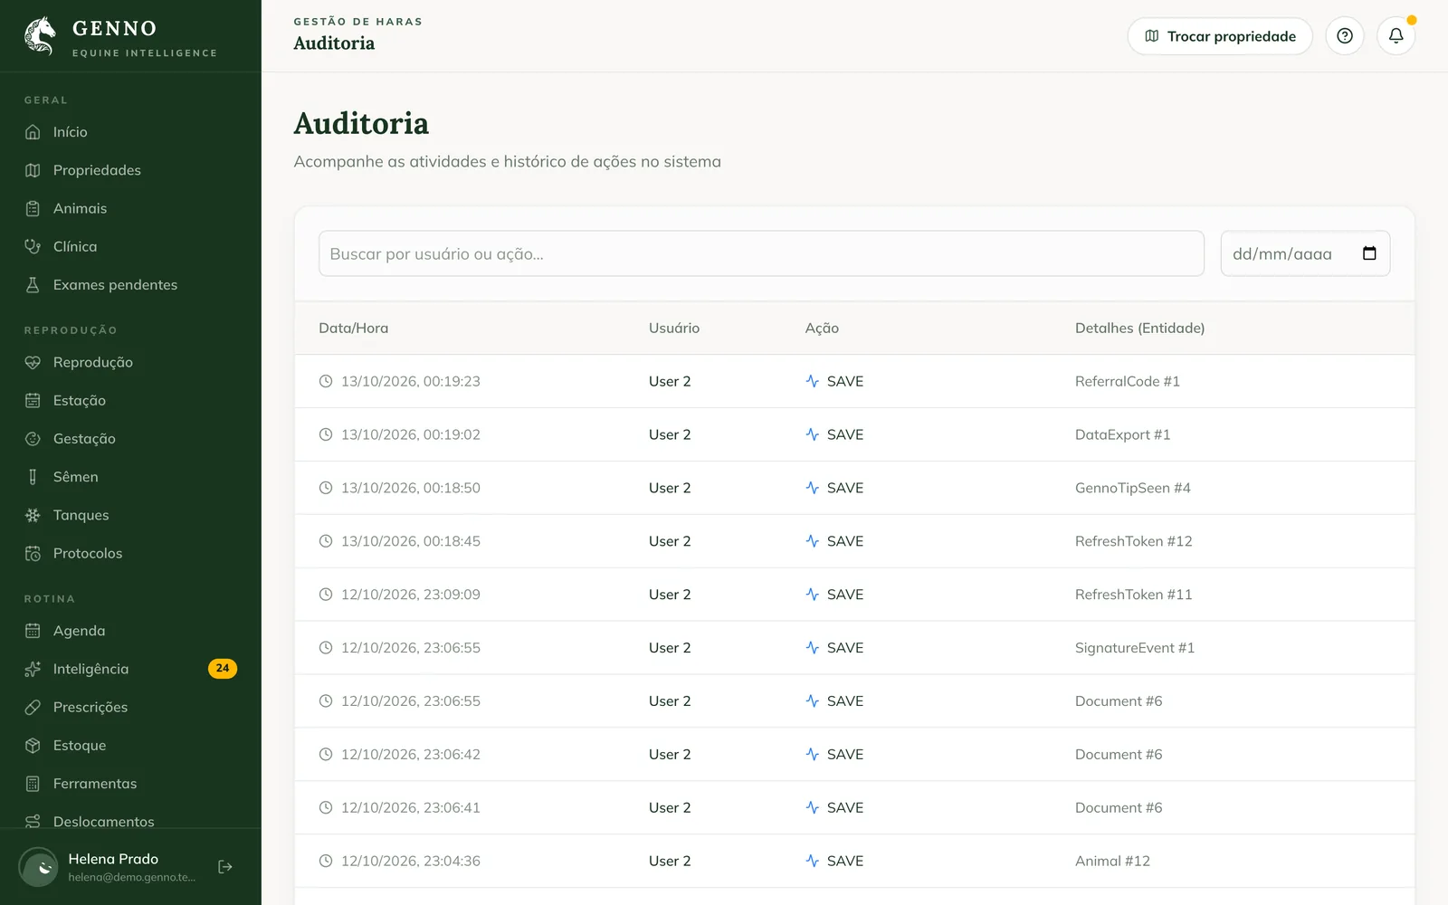1448x905 pixels.
Task: Click the Reprodução heart icon
Action: [33, 362]
